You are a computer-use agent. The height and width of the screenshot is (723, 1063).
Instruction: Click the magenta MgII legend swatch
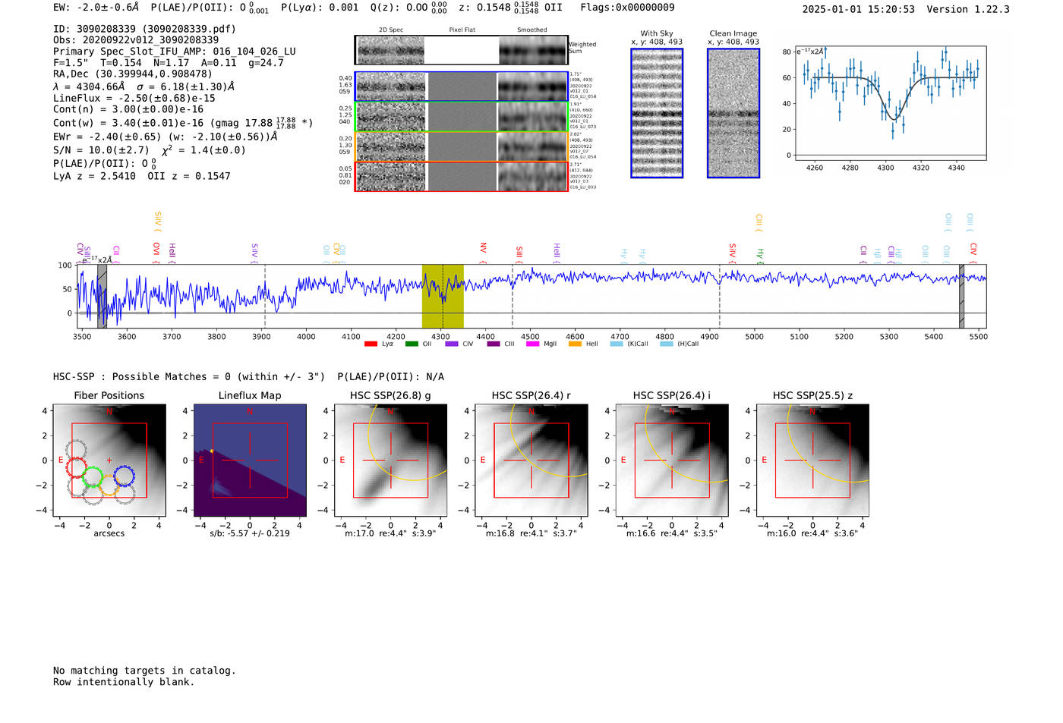(532, 344)
